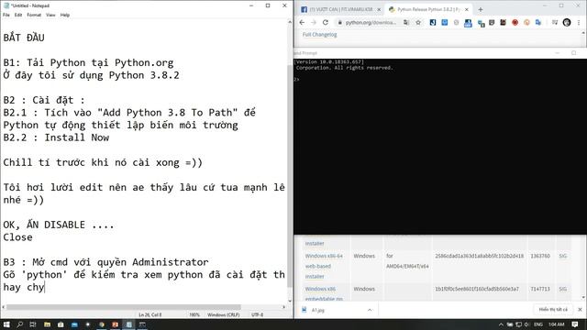Reload the python.org page

click(x=326, y=22)
